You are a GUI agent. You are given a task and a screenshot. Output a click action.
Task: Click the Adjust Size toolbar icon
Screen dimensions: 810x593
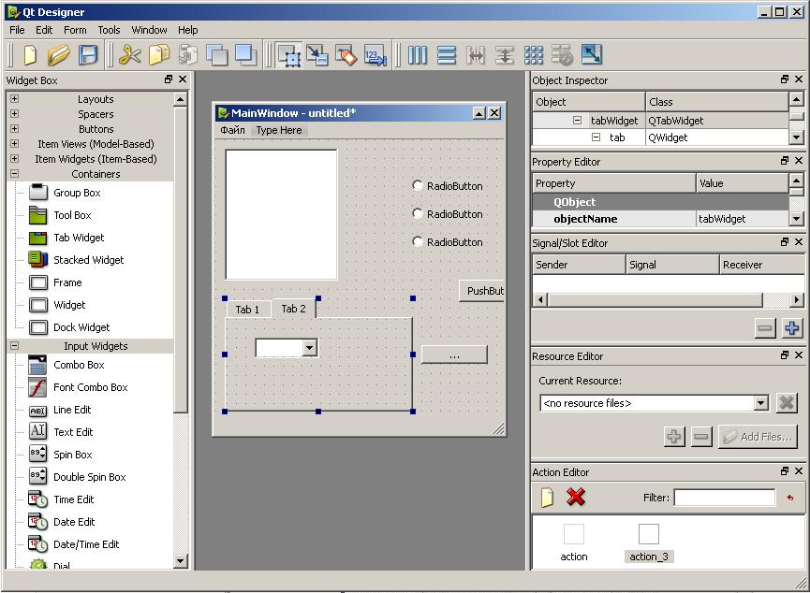point(592,55)
